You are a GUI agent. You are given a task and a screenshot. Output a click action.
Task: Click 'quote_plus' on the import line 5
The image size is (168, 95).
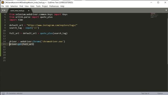(x=46, y=17)
